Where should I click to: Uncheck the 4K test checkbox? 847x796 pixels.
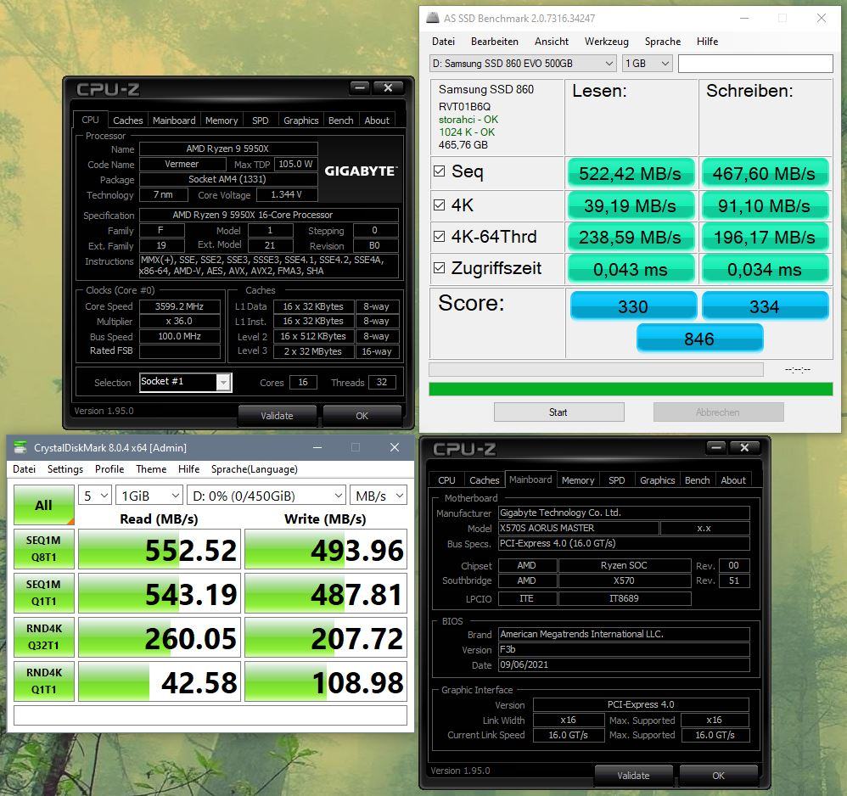tap(439, 205)
